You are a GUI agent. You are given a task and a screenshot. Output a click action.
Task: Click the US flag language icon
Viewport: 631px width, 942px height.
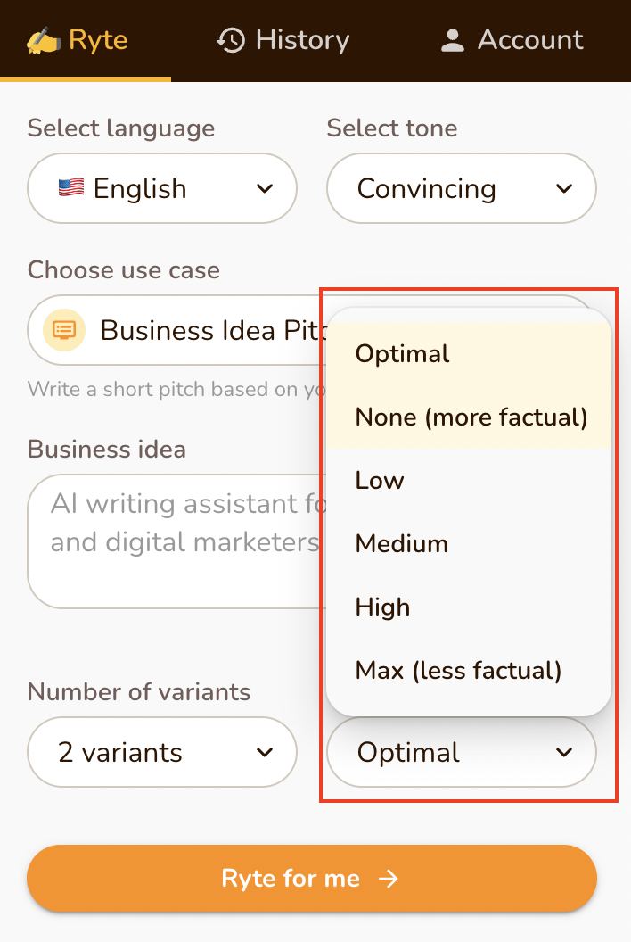[71, 188]
